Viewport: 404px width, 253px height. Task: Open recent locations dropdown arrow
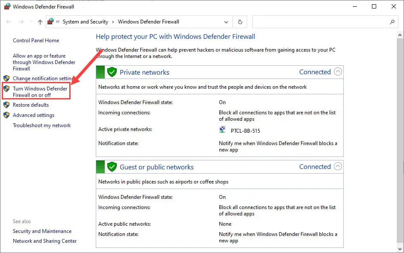point(31,22)
